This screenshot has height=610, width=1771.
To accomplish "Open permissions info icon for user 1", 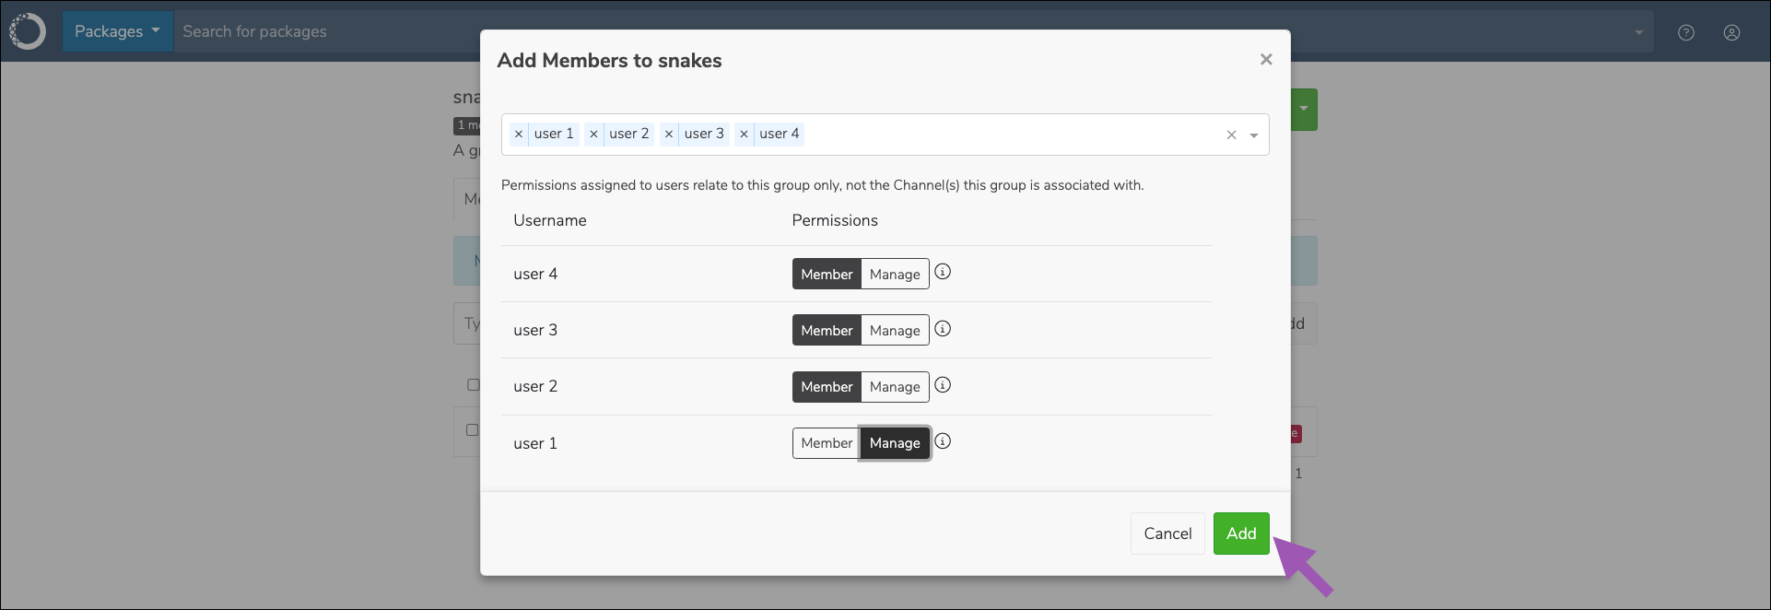I will click(943, 441).
